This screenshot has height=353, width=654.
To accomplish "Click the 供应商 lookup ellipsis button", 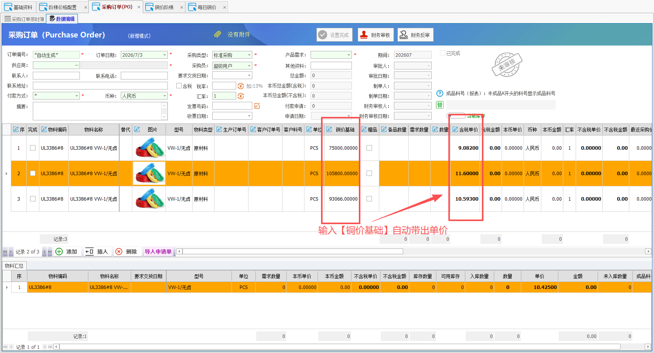I will (x=77, y=66).
